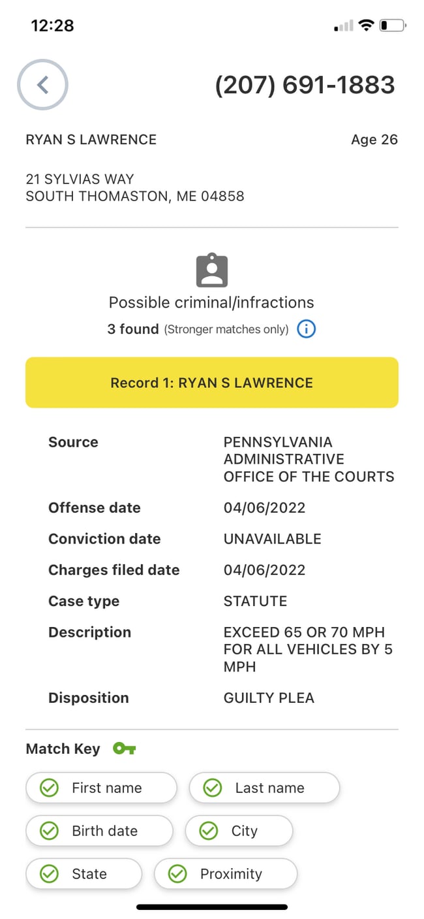Tap the Last name match chip

tap(264, 788)
